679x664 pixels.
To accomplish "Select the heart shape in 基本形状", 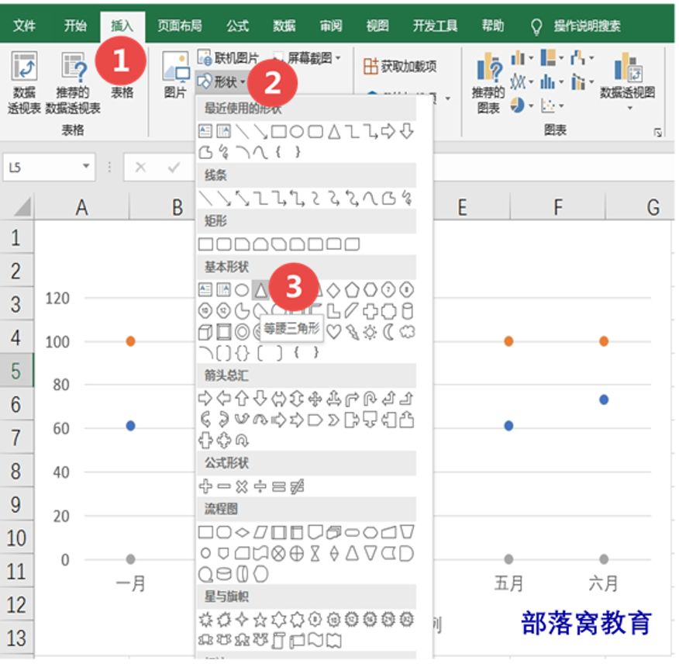I will 333,331.
